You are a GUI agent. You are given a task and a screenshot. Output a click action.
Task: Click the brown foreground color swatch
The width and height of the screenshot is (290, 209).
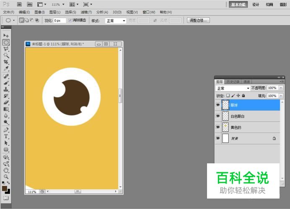click(x=5, y=188)
